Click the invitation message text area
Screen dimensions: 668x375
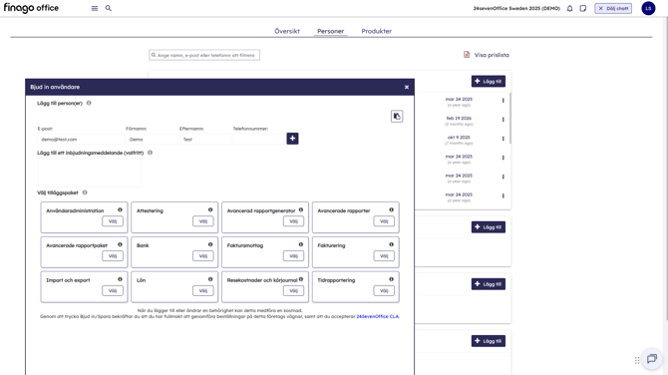[x=90, y=173]
